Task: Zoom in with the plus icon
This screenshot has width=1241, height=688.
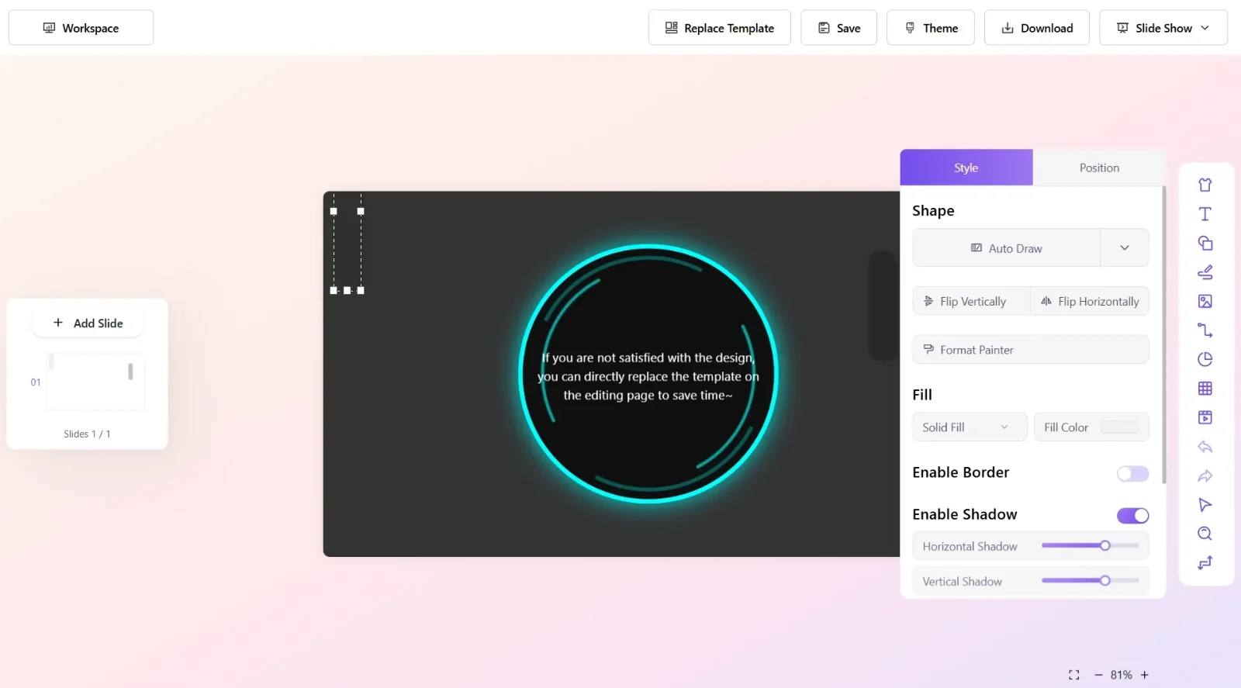Action: [1144, 675]
